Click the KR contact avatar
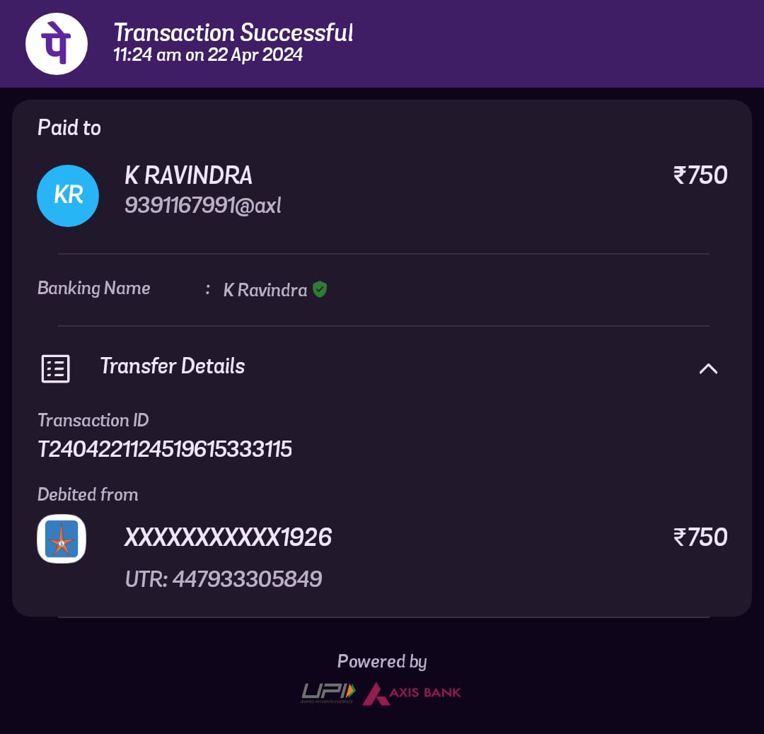764x734 pixels. tap(68, 196)
